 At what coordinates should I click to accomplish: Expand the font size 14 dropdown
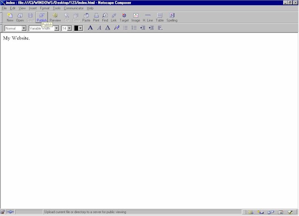coord(70,28)
